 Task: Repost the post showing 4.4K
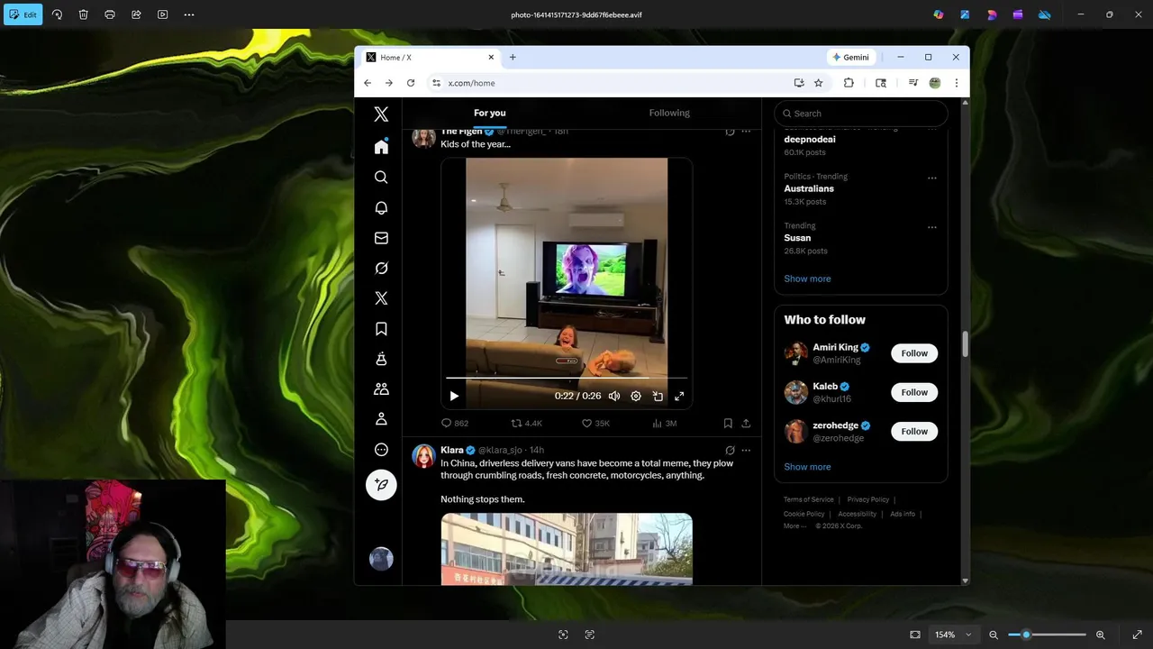click(526, 423)
